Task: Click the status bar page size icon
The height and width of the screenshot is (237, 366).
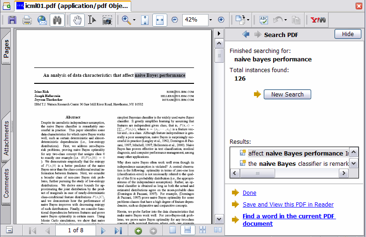Action: click(9, 230)
